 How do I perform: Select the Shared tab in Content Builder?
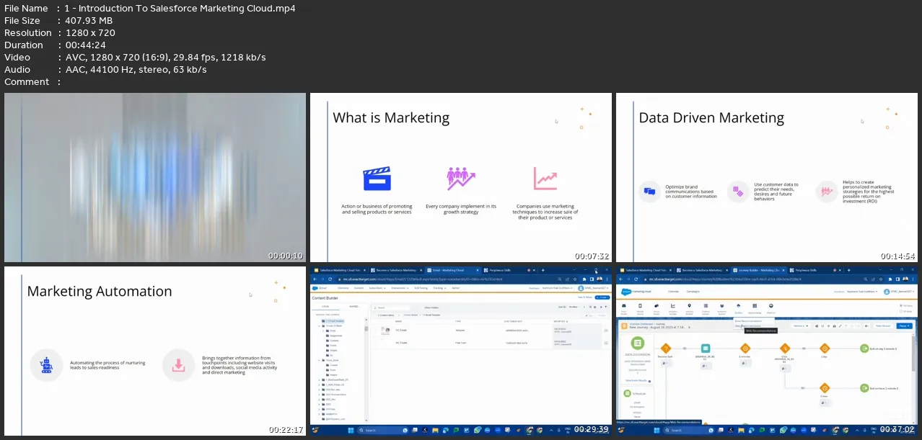click(354, 307)
